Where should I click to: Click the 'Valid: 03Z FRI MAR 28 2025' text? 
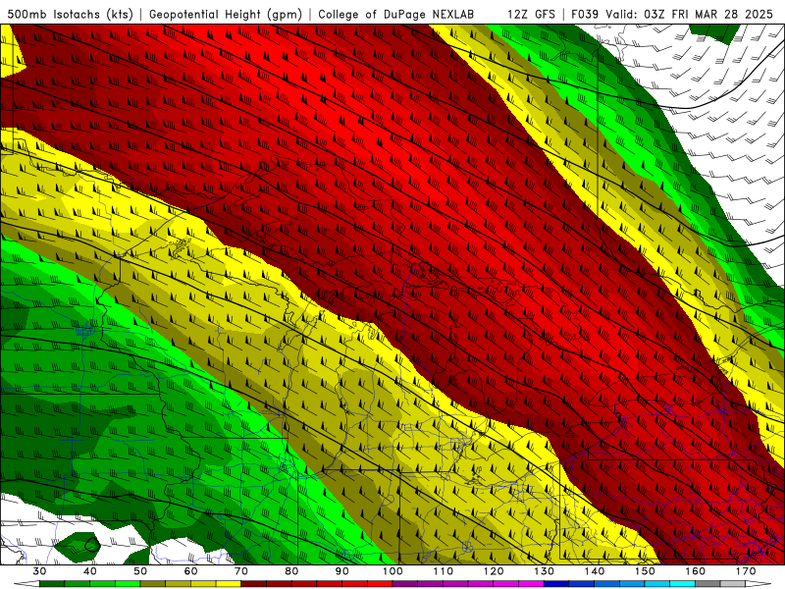[689, 14]
